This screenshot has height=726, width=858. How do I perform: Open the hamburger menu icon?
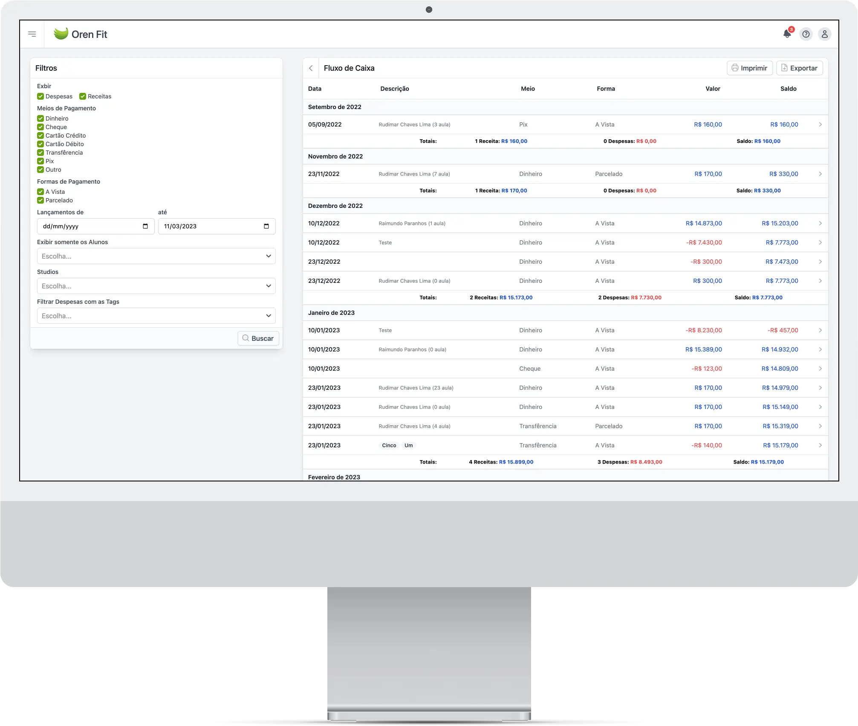(32, 34)
